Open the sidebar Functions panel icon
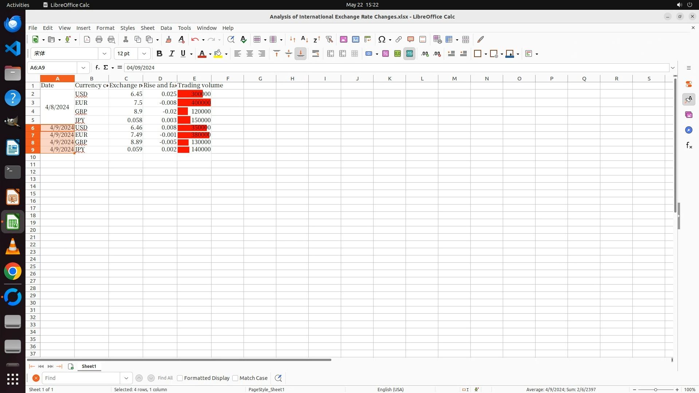This screenshot has width=699, height=393. [x=689, y=146]
